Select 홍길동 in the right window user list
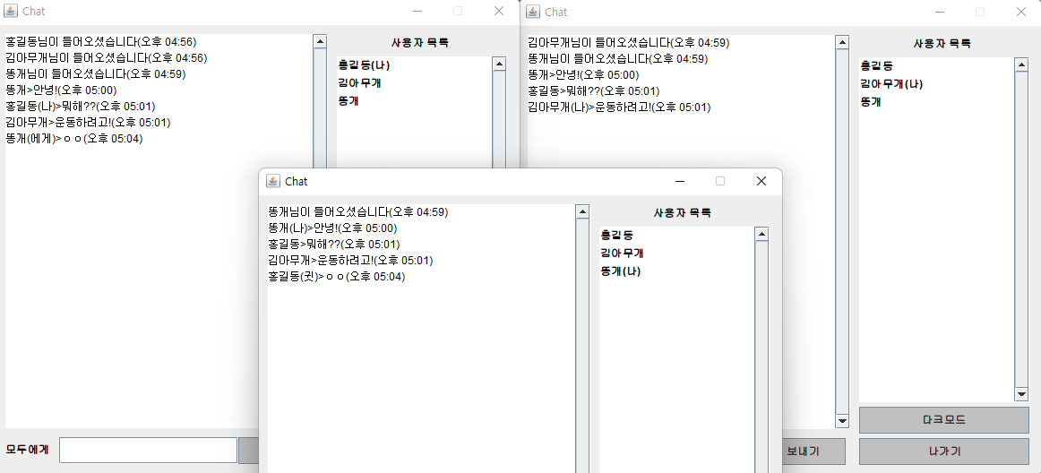 pyautogui.click(x=879, y=65)
